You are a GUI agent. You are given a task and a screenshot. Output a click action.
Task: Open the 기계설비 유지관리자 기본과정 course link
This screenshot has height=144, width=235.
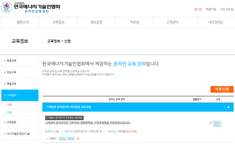tap(88, 123)
